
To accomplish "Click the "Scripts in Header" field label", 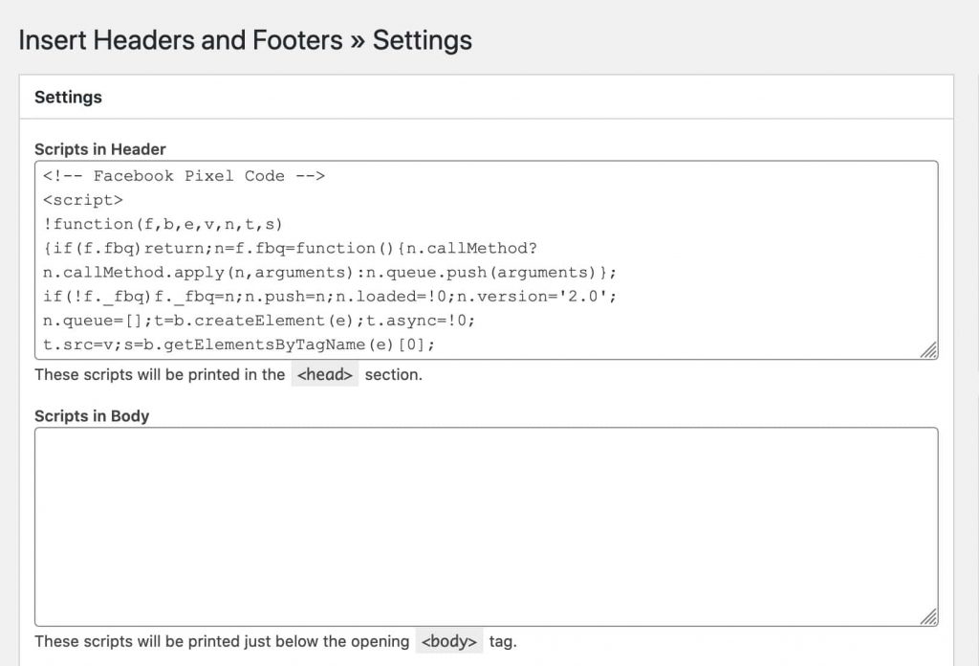I will (100, 149).
